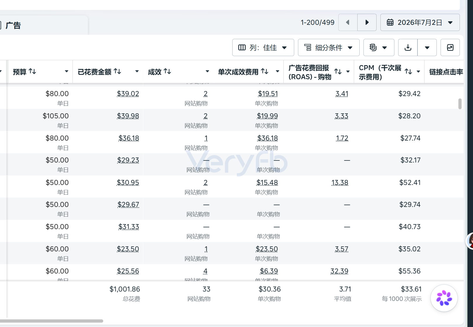
Task: Sort by ROAS 购物 column arrows
Action: [338, 71]
